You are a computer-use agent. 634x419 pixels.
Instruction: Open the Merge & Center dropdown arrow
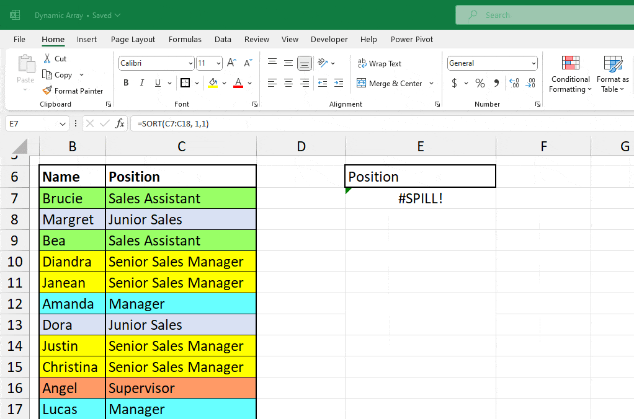tap(431, 83)
